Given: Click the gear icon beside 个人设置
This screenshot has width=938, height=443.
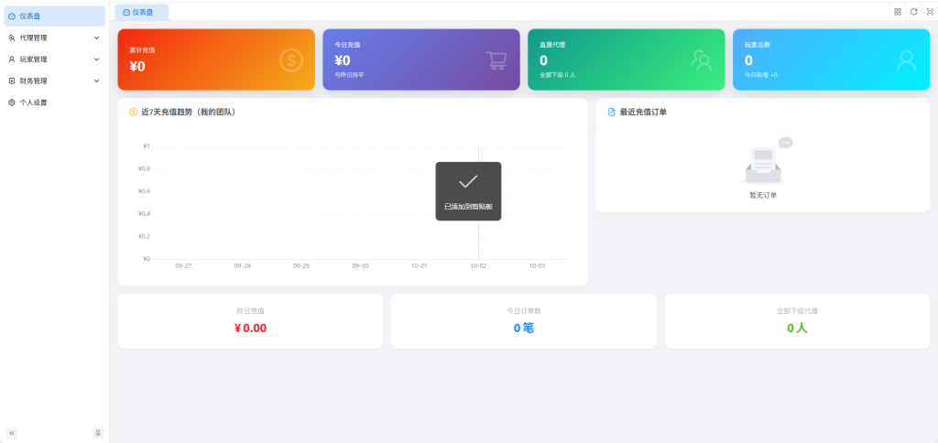Looking at the screenshot, I should pos(12,103).
